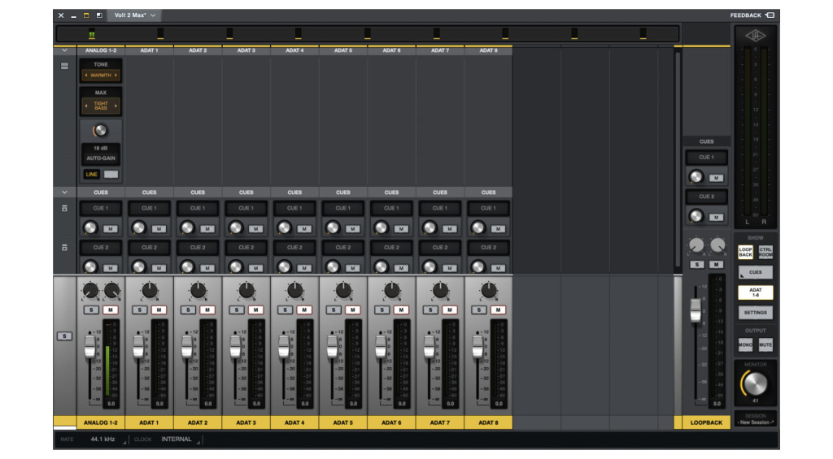Click the Loopback left pan knob

coord(696,245)
